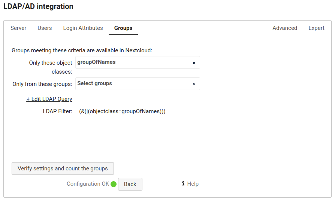Click the Configuration OK status text
Viewport: 335px width, 201px height.
tap(88, 184)
